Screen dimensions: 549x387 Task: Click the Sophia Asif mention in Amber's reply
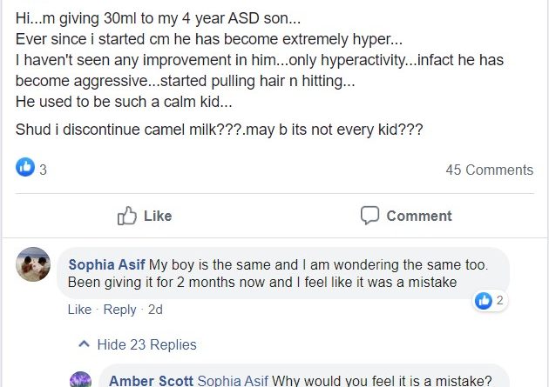(233, 381)
